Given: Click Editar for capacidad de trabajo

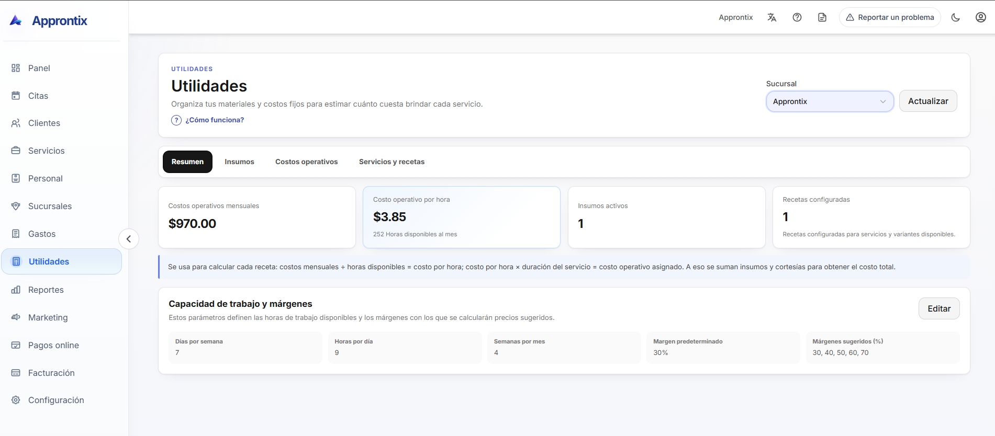Looking at the screenshot, I should 939,308.
